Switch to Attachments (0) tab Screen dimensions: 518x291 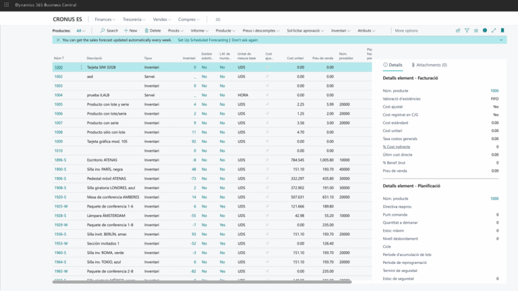tap(430, 65)
